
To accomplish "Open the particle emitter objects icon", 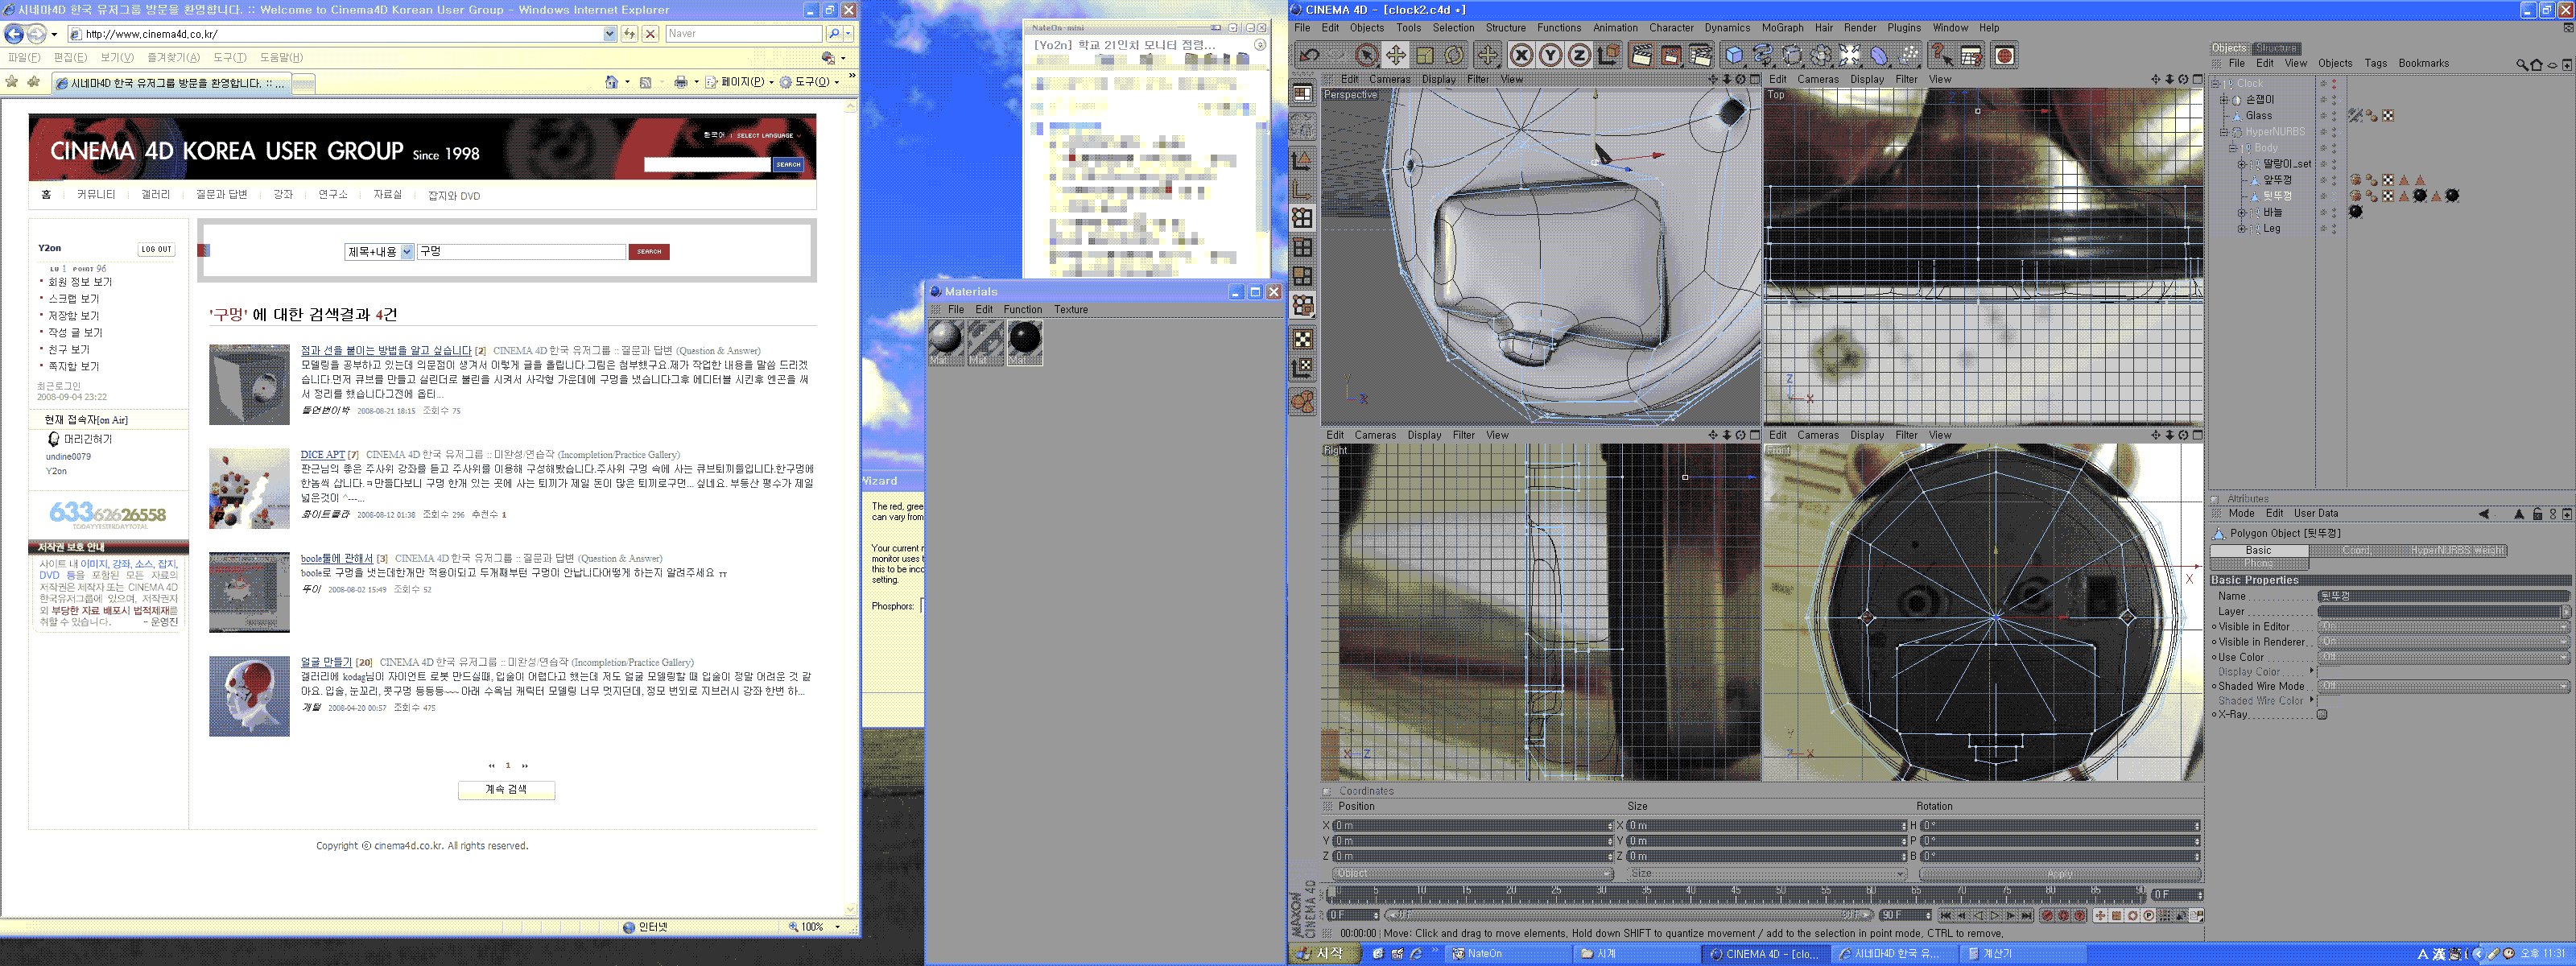I will pos(1909,55).
